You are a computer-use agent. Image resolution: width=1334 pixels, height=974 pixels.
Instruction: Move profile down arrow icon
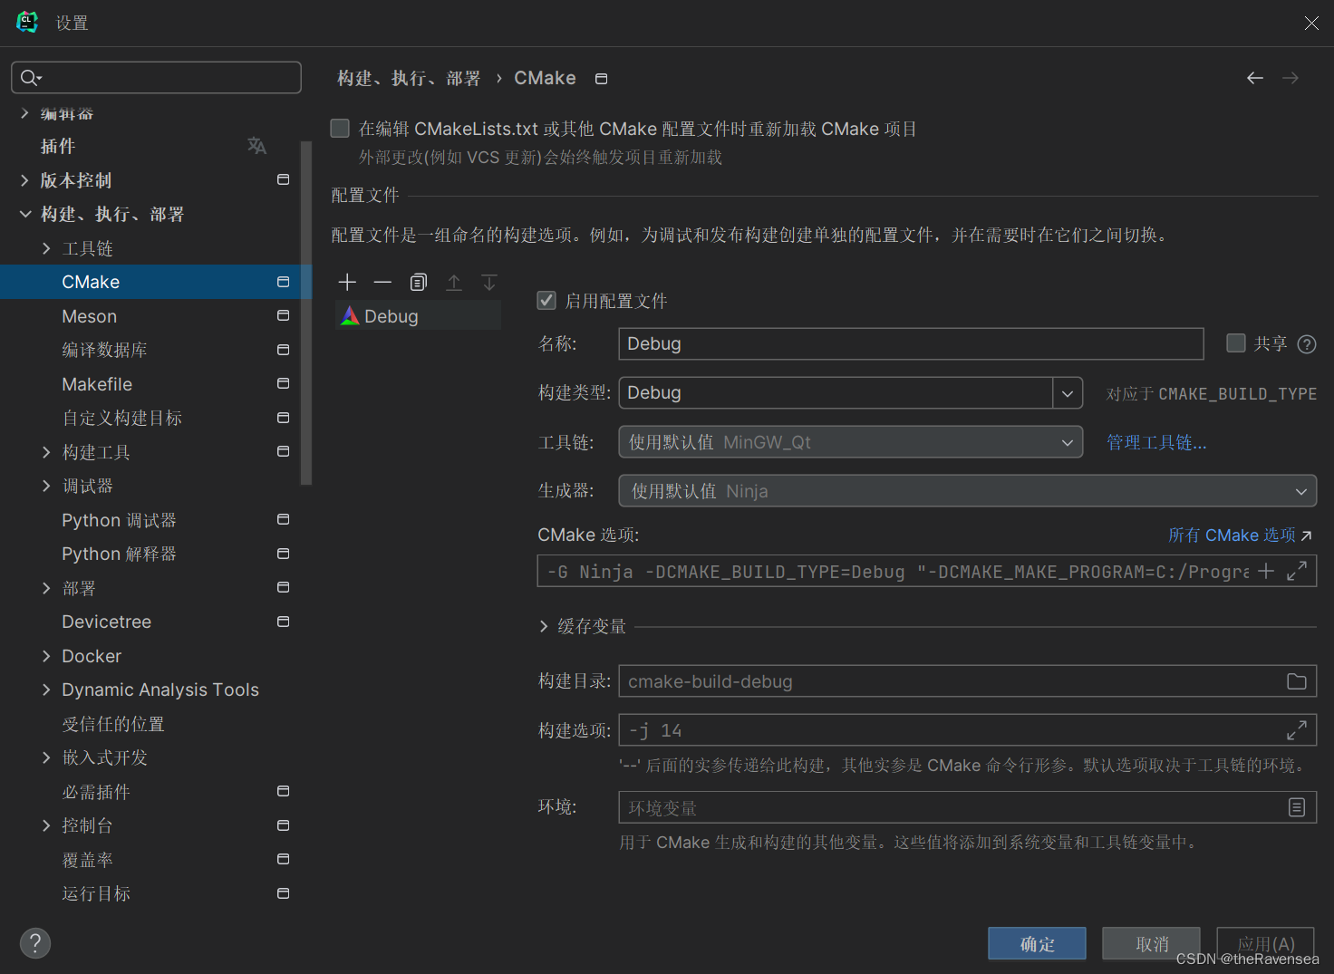[489, 283]
